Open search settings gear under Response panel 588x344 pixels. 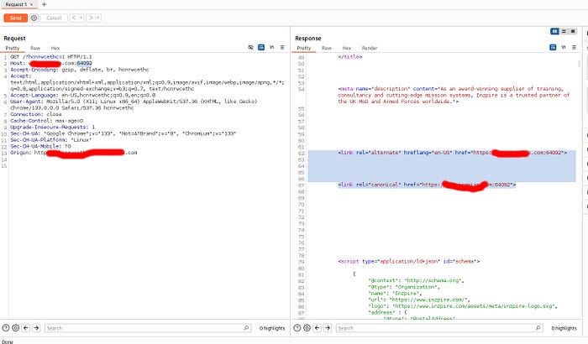coord(307,328)
